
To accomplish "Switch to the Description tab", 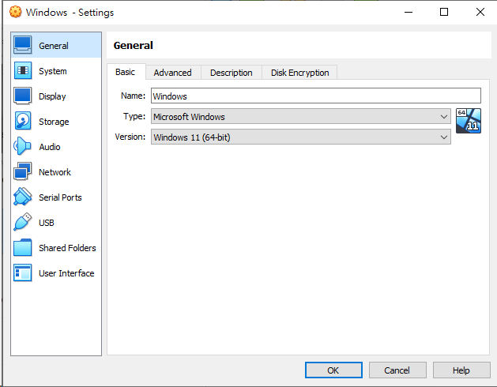I will 231,73.
